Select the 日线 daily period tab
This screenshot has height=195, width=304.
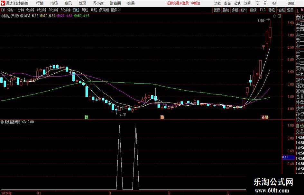[76, 10]
